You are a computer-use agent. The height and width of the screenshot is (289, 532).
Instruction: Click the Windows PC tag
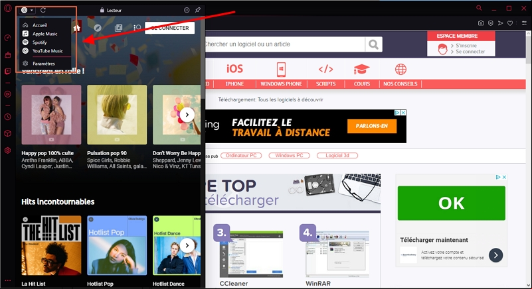(x=289, y=156)
